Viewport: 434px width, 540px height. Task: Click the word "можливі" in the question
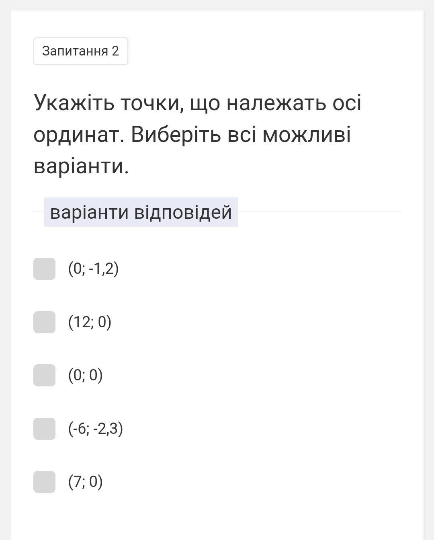(x=307, y=134)
